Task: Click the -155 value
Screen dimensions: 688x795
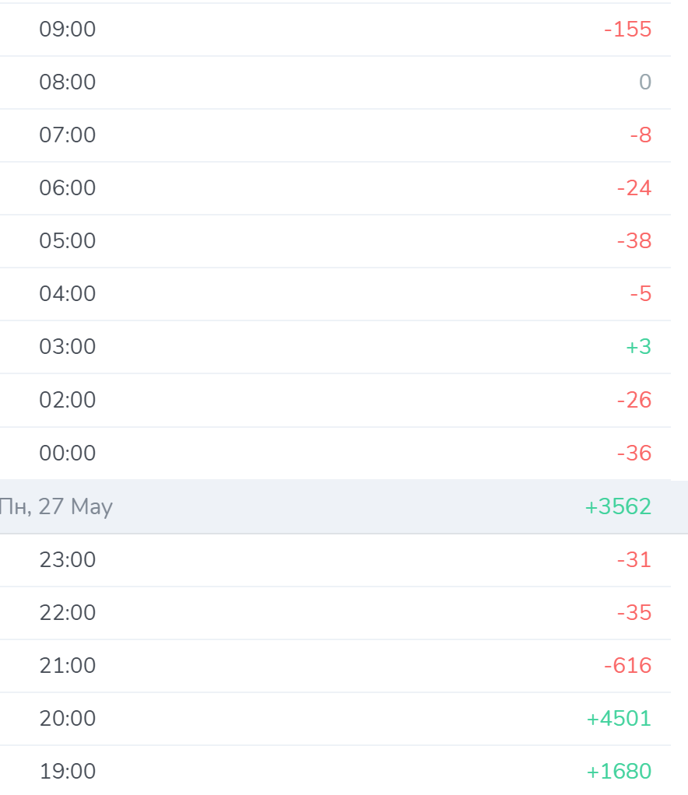Action: [627, 30]
